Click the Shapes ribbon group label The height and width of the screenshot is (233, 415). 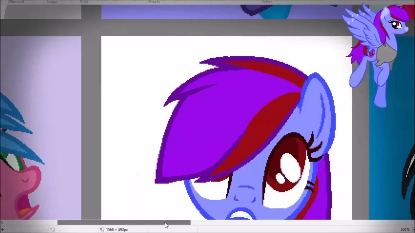[x=154, y=2]
